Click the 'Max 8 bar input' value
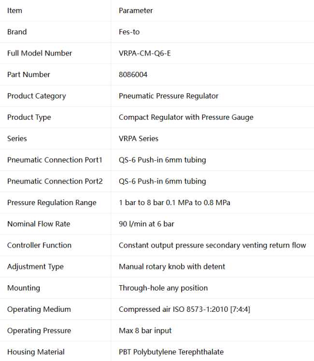Viewport: 314px width, 361px height. point(145,331)
